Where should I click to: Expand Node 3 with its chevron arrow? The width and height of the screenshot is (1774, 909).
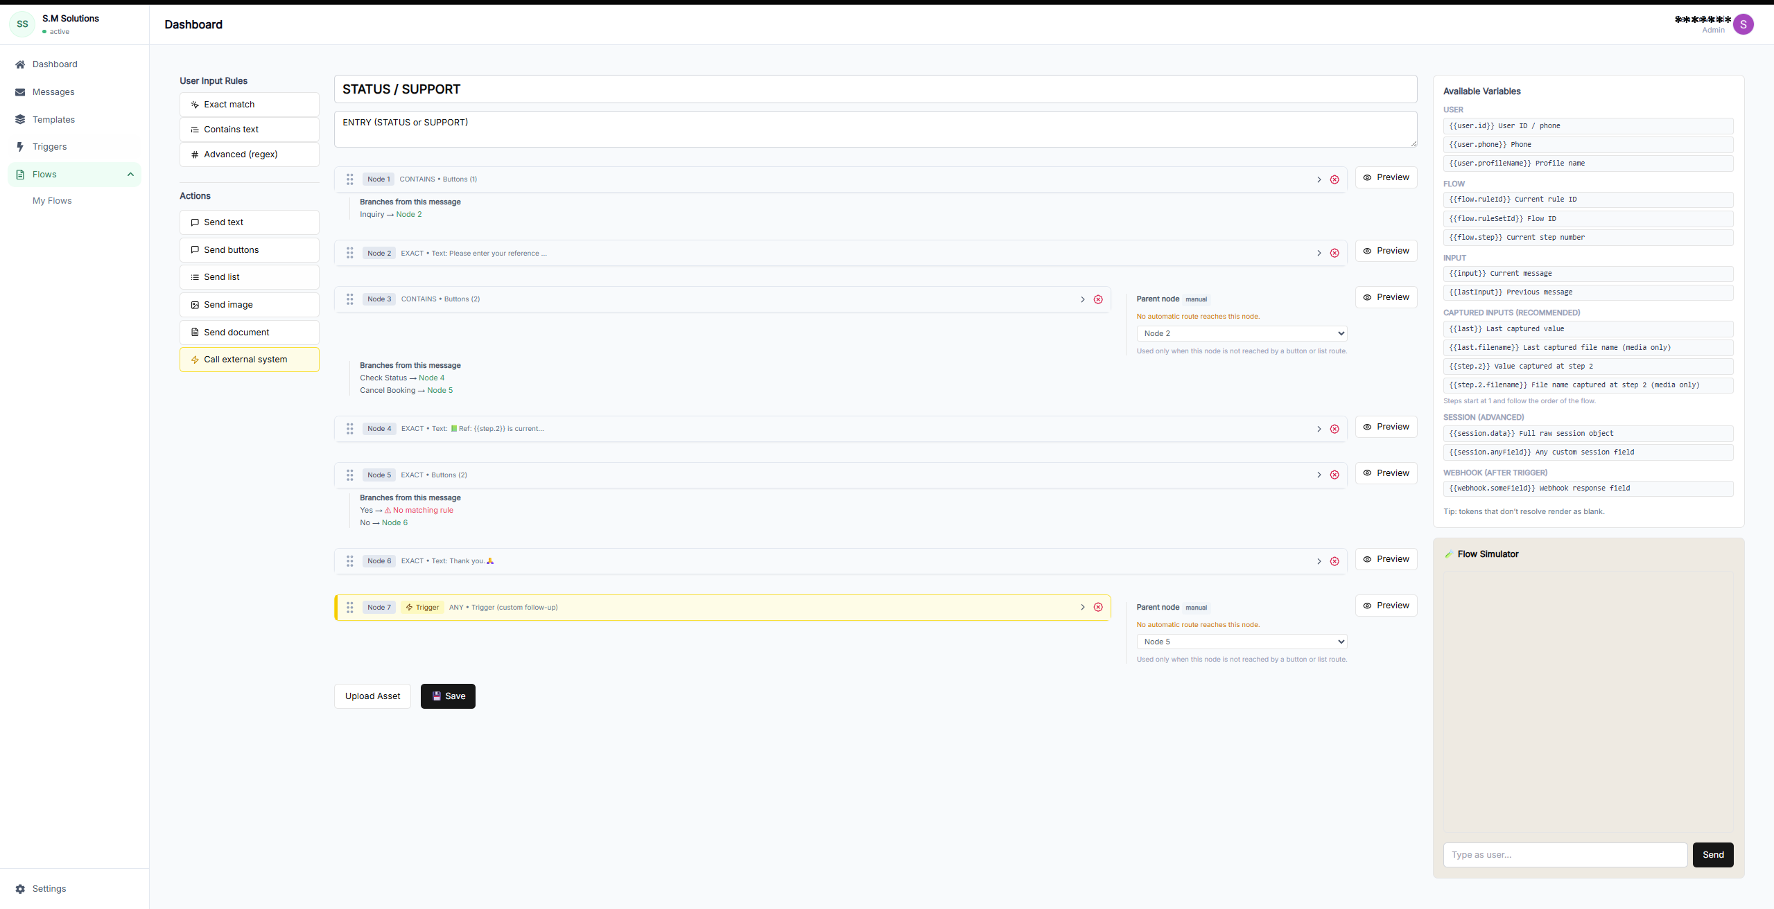pyautogui.click(x=1082, y=299)
